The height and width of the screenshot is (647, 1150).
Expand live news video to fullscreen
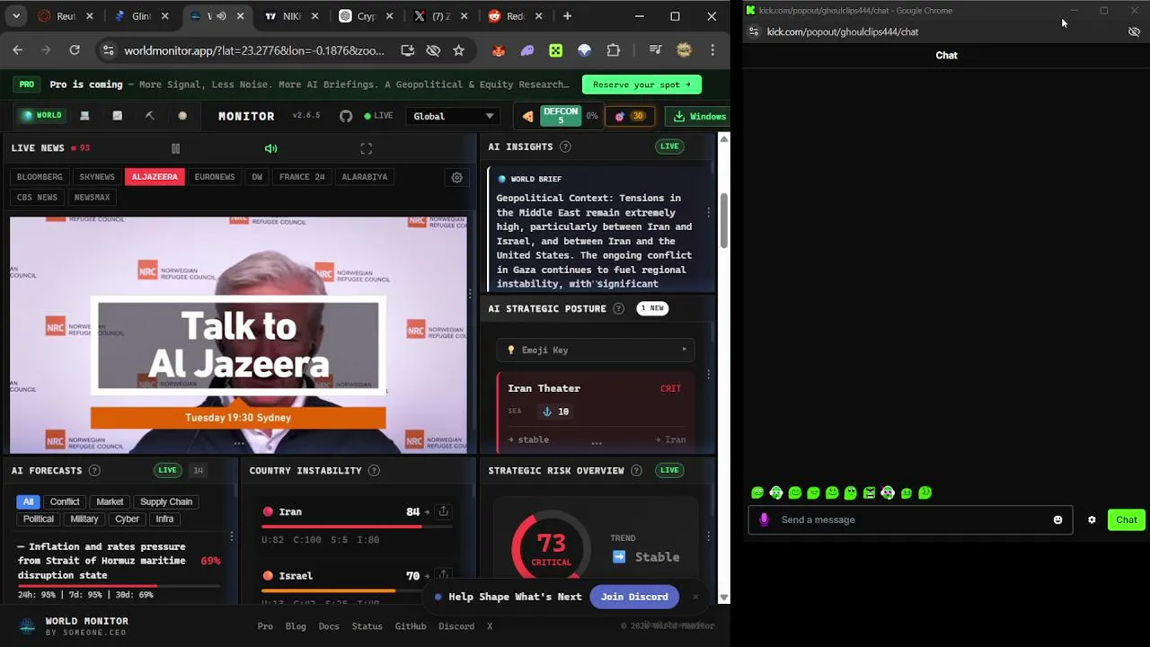tap(366, 148)
